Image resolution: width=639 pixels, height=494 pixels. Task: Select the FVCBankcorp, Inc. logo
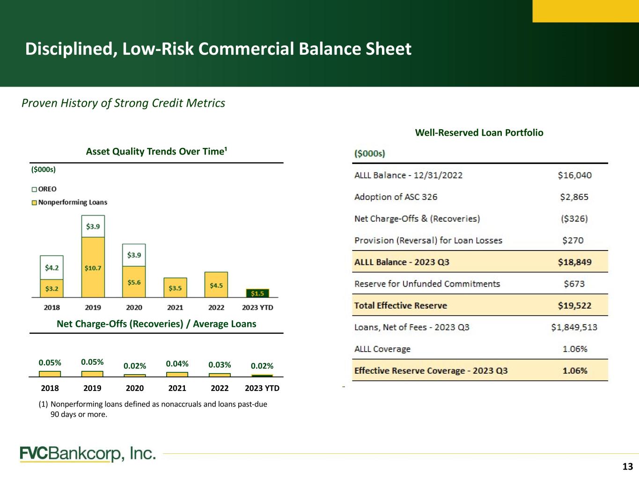(88, 454)
